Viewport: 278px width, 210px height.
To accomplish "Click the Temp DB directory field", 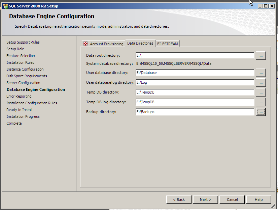I will click(195, 92).
